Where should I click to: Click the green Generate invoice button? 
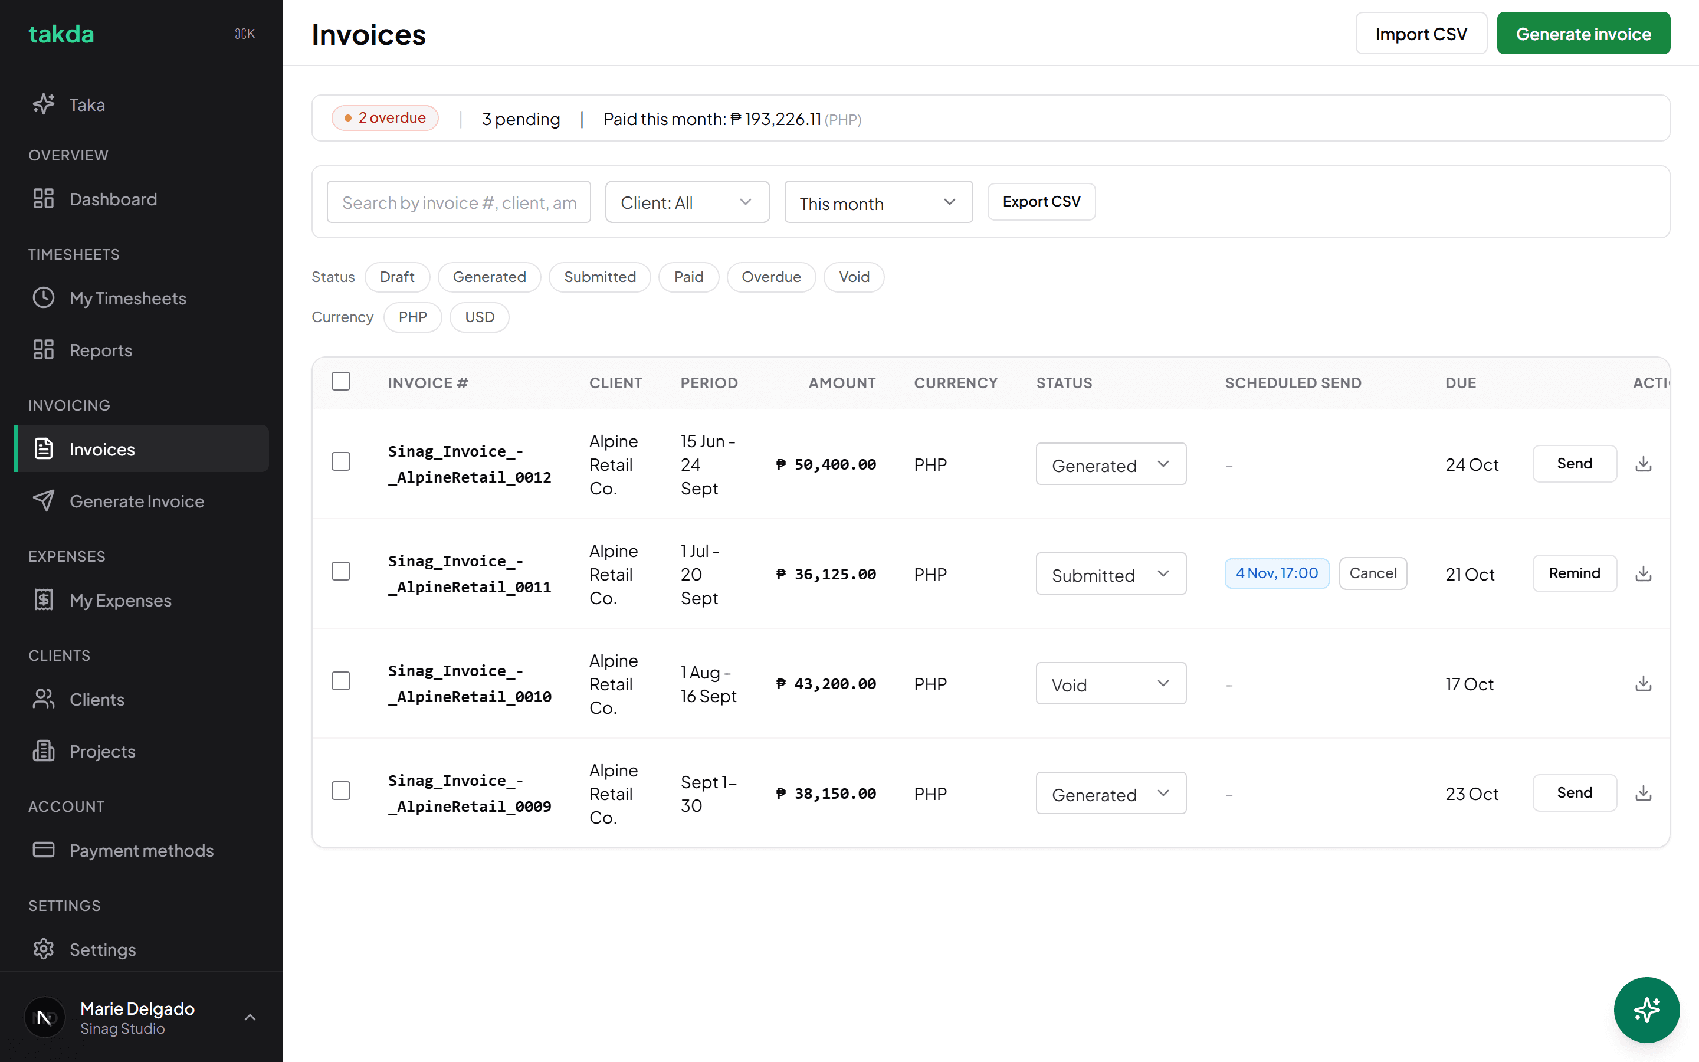pos(1583,34)
